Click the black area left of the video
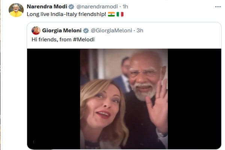The image size is (225, 150). (x=53, y=99)
